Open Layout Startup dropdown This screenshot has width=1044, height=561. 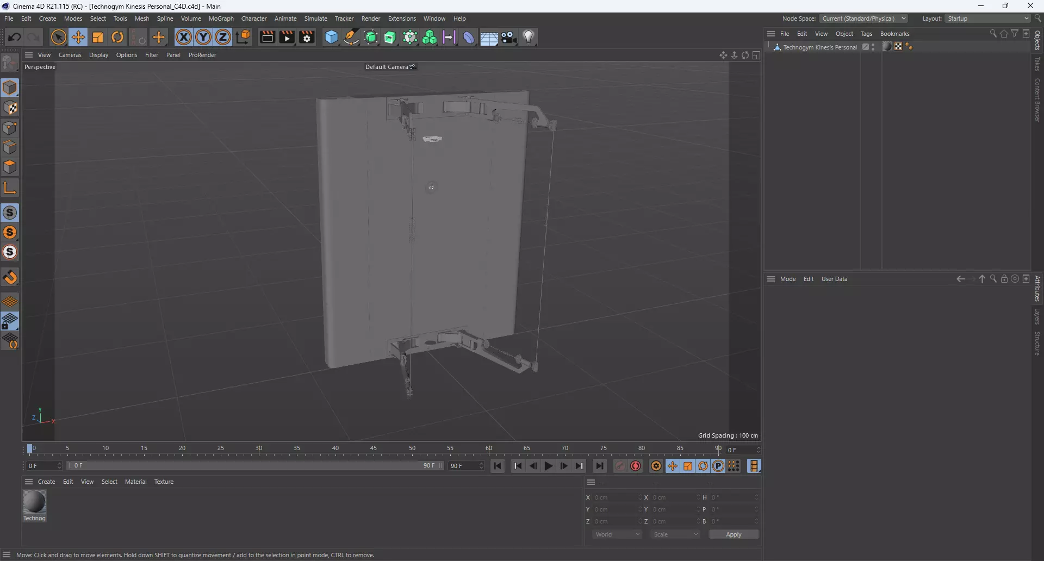[x=988, y=18]
